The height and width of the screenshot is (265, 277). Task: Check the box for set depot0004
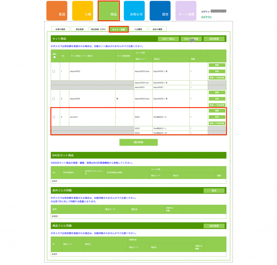pos(54,99)
